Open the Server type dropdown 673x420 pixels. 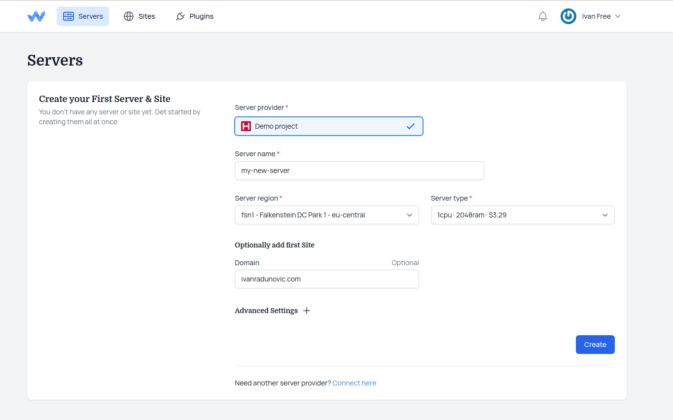pos(522,215)
